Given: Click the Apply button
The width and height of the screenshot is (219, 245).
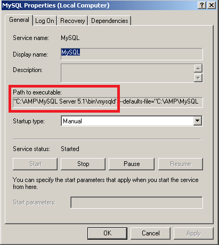Looking at the screenshot, I should point(193,233).
